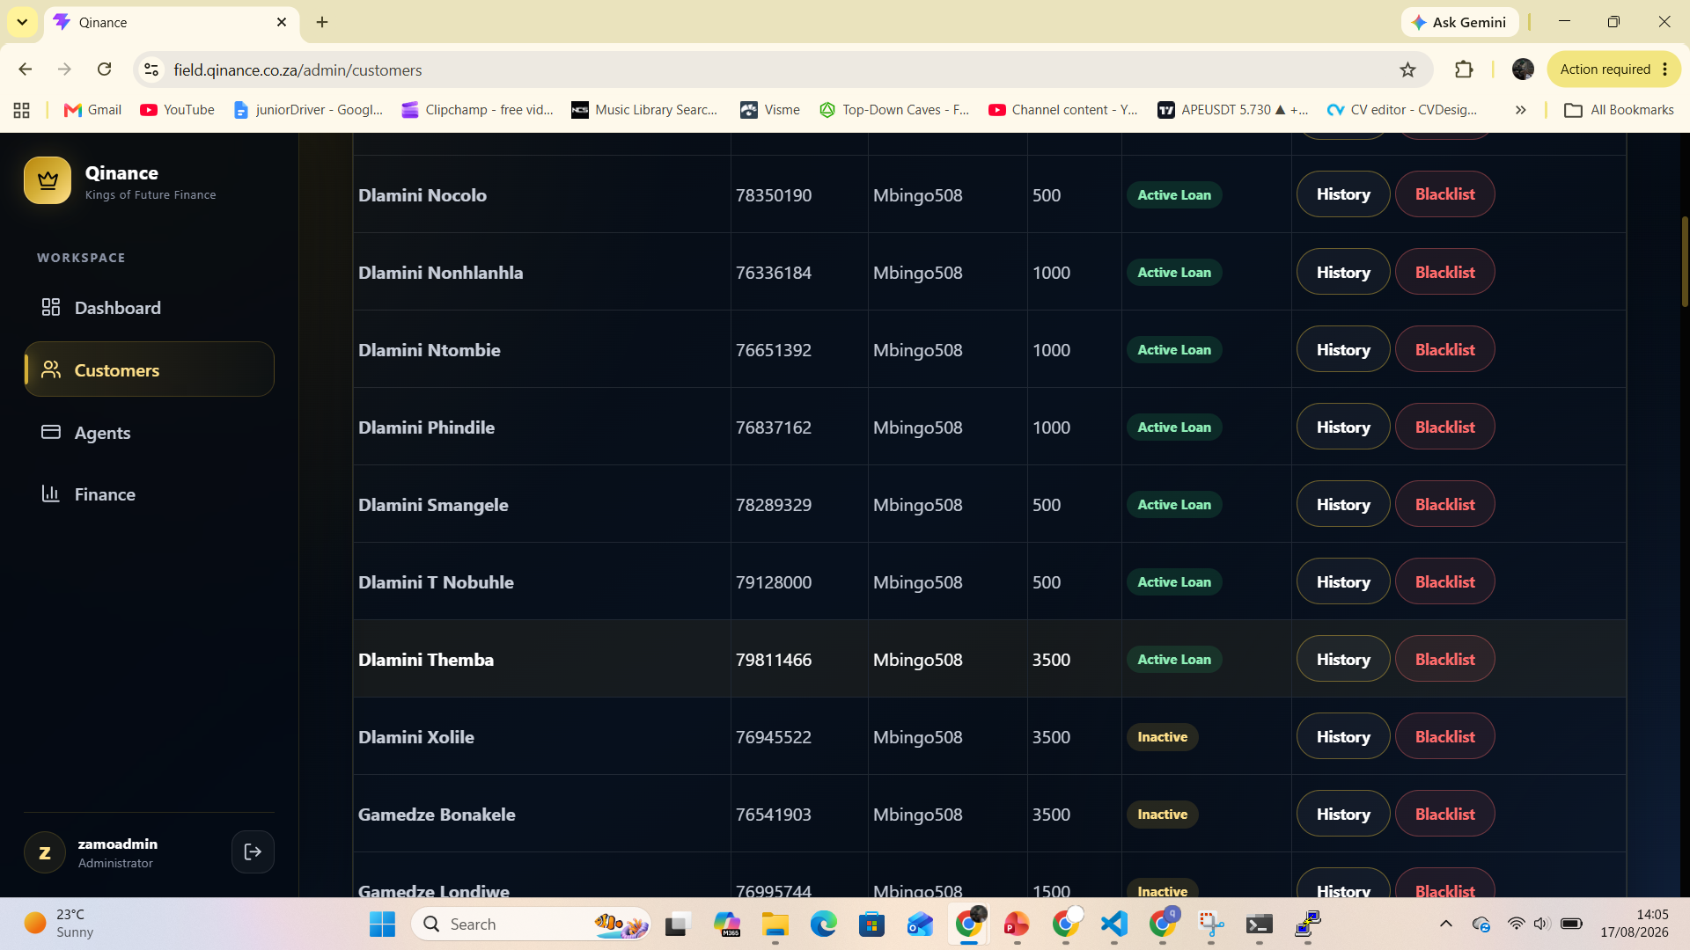This screenshot has height=950, width=1690.
Task: Click the logout icon beside zamoadmin
Action: tap(253, 851)
